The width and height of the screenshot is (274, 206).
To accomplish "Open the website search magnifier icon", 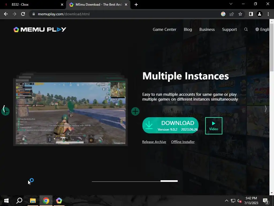I will coord(246,30).
